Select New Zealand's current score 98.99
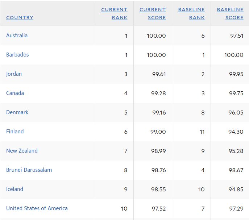 pyautogui.click(x=158, y=151)
